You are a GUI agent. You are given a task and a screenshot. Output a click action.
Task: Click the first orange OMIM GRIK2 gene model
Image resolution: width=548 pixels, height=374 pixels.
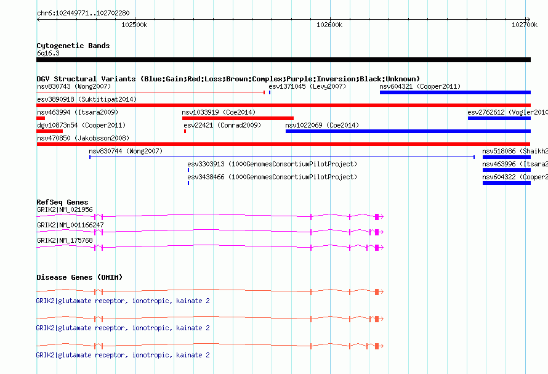click(210, 292)
